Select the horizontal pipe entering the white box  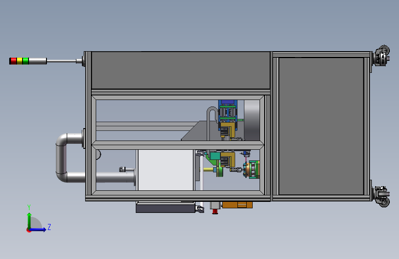click(115, 177)
